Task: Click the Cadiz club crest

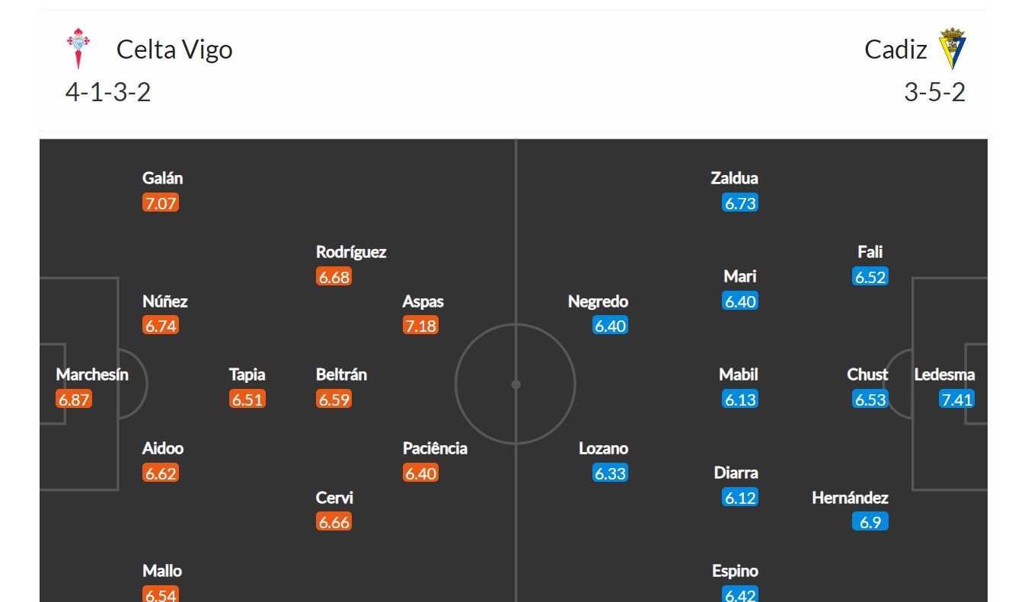Action: [952, 49]
